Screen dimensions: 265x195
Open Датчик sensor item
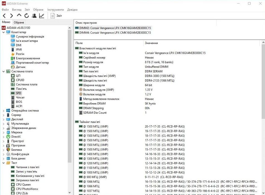(21, 67)
